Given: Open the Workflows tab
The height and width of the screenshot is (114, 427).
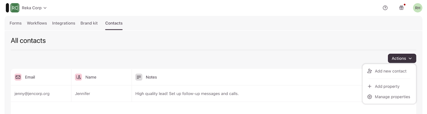Looking at the screenshot, I should tap(37, 23).
